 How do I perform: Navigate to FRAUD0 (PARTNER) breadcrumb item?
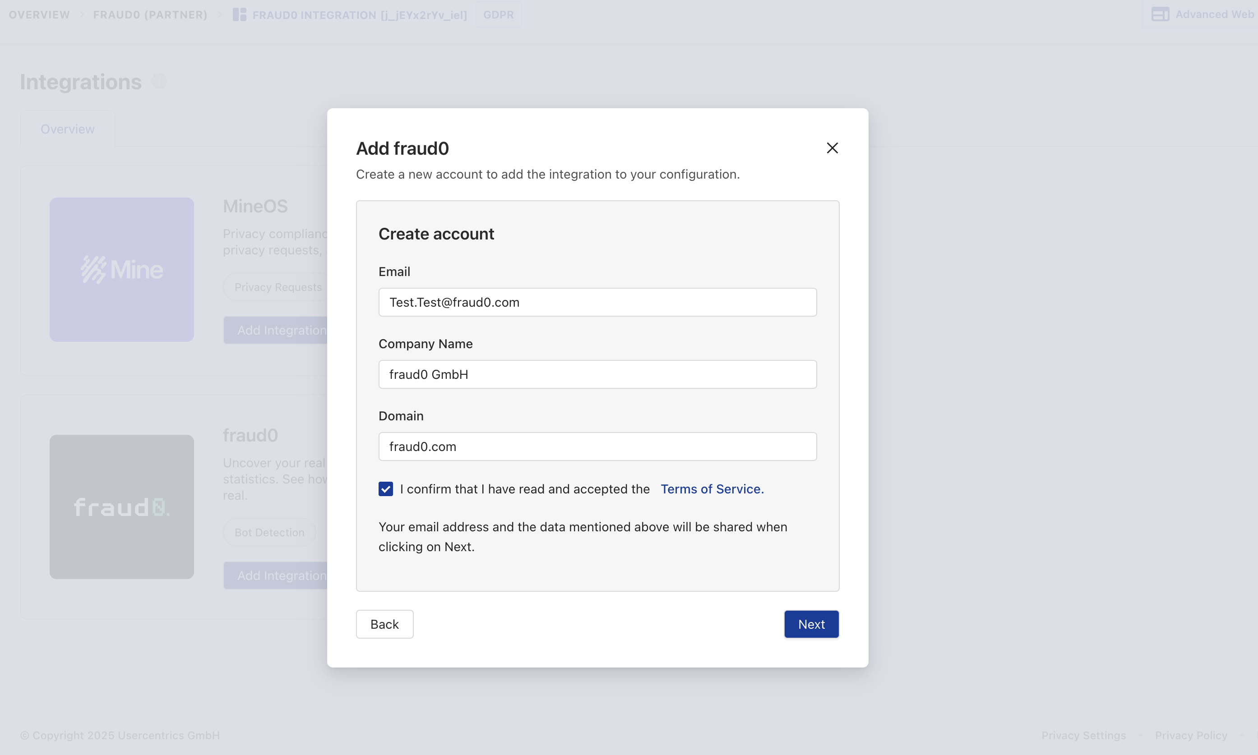[x=150, y=14]
